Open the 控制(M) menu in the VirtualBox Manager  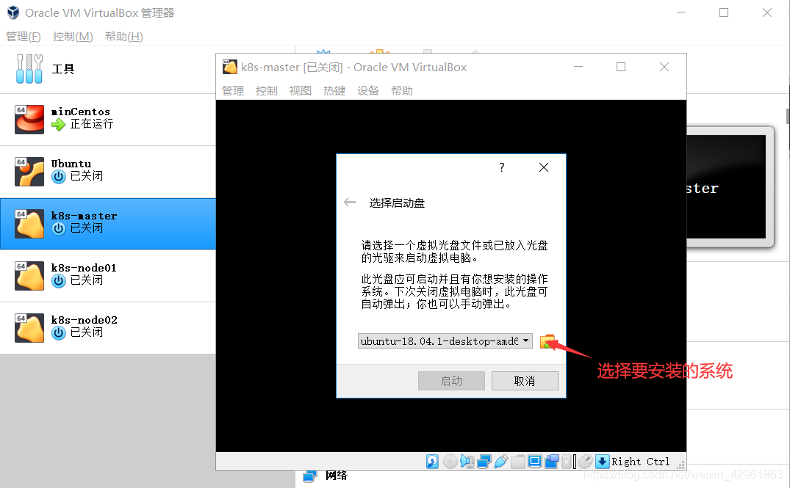click(73, 36)
